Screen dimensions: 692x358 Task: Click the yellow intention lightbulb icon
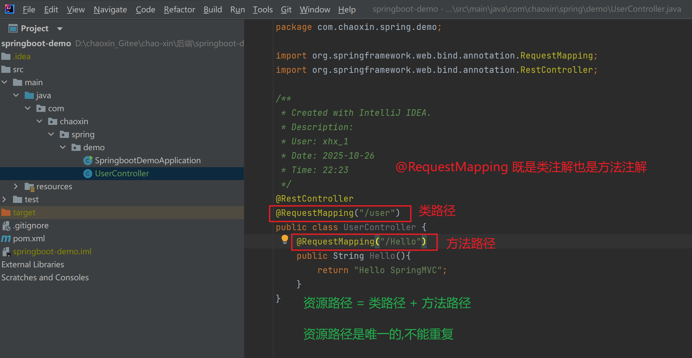(x=285, y=239)
